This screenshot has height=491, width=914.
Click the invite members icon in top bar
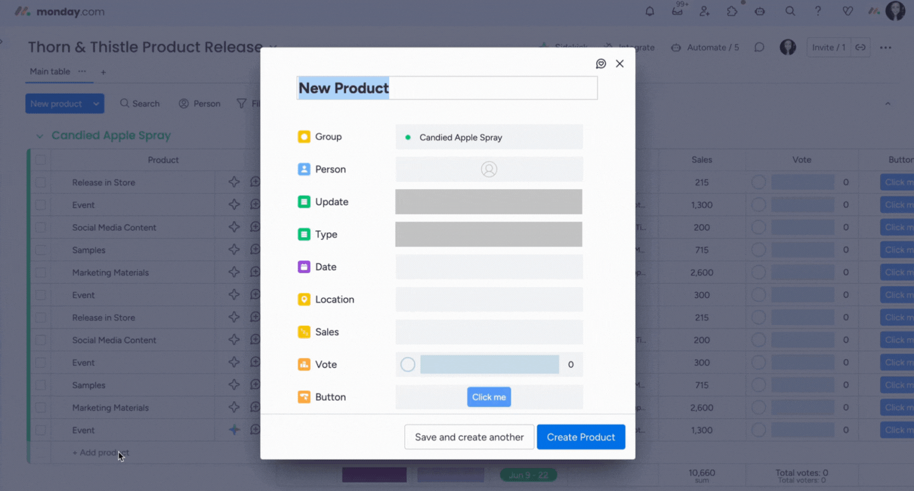pyautogui.click(x=705, y=12)
